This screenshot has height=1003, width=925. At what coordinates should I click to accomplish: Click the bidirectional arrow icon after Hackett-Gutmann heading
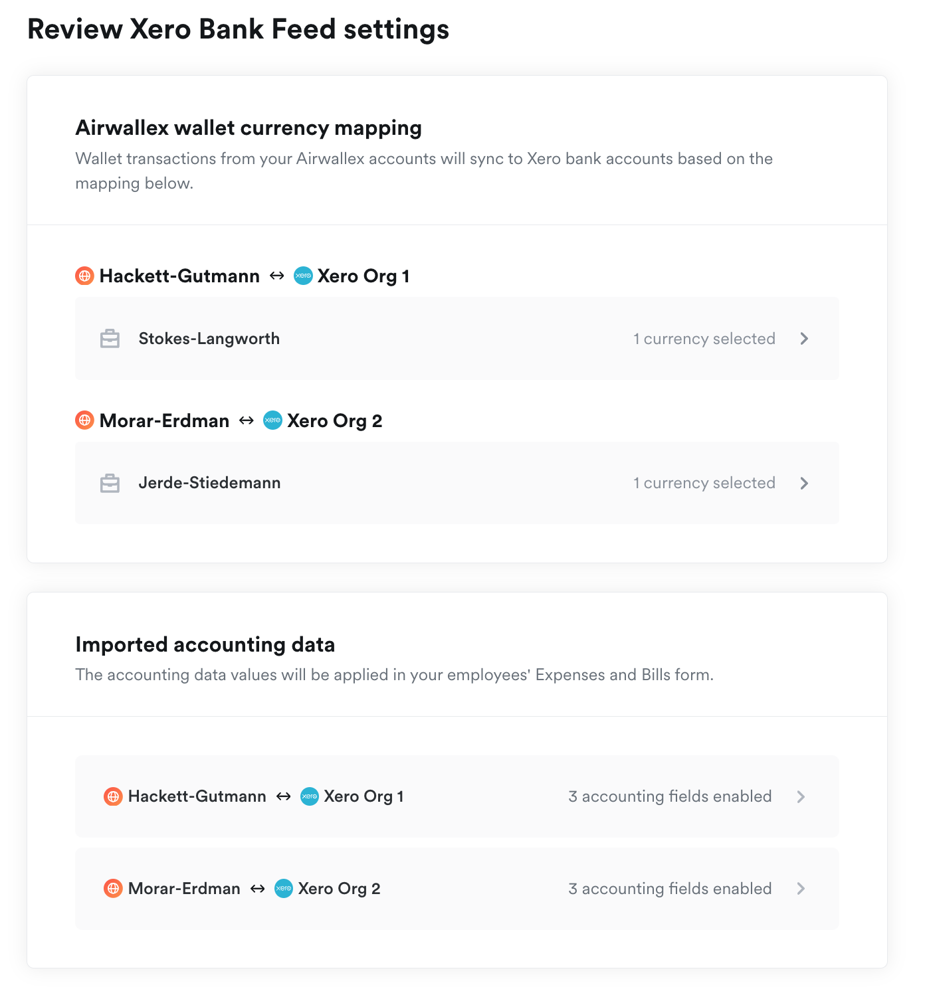pyautogui.click(x=276, y=276)
